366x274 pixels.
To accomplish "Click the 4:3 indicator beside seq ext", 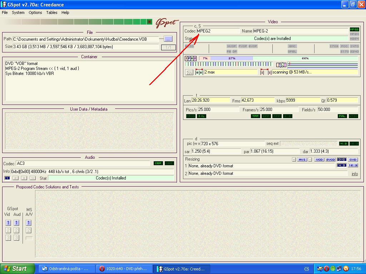I will pyautogui.click(x=343, y=143).
